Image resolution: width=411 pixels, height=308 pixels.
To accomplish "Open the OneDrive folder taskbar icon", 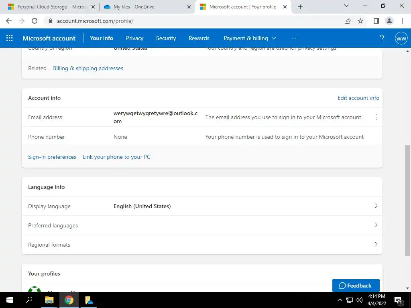I will pos(89,300).
